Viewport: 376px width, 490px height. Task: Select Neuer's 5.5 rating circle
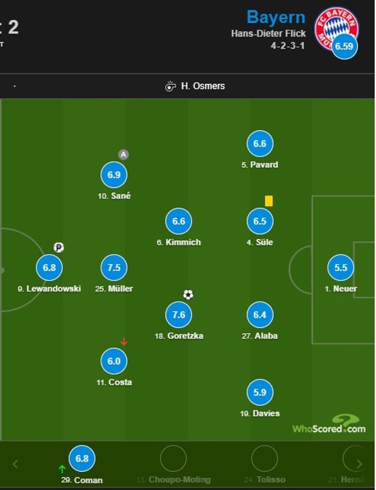coord(341,268)
